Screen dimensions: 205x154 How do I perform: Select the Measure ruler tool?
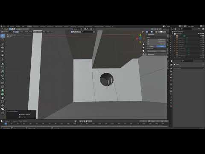3,63
